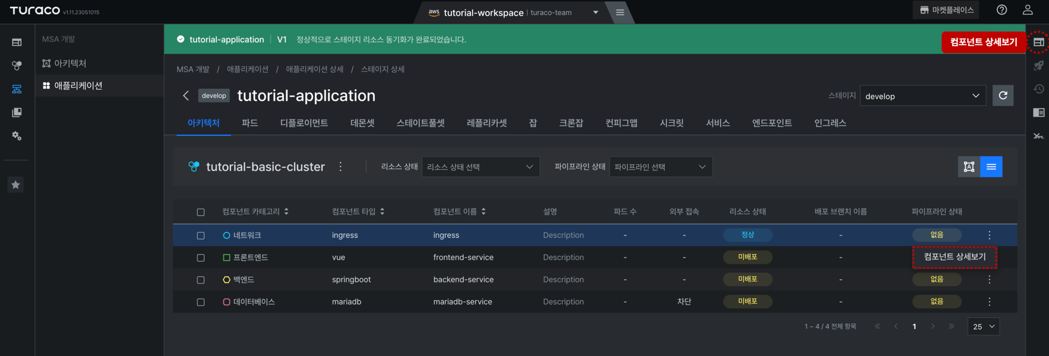Open the document panel icon in right sidebar

tap(1038, 112)
